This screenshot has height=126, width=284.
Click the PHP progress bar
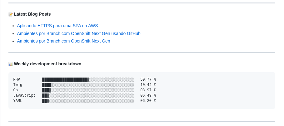pos(88,80)
